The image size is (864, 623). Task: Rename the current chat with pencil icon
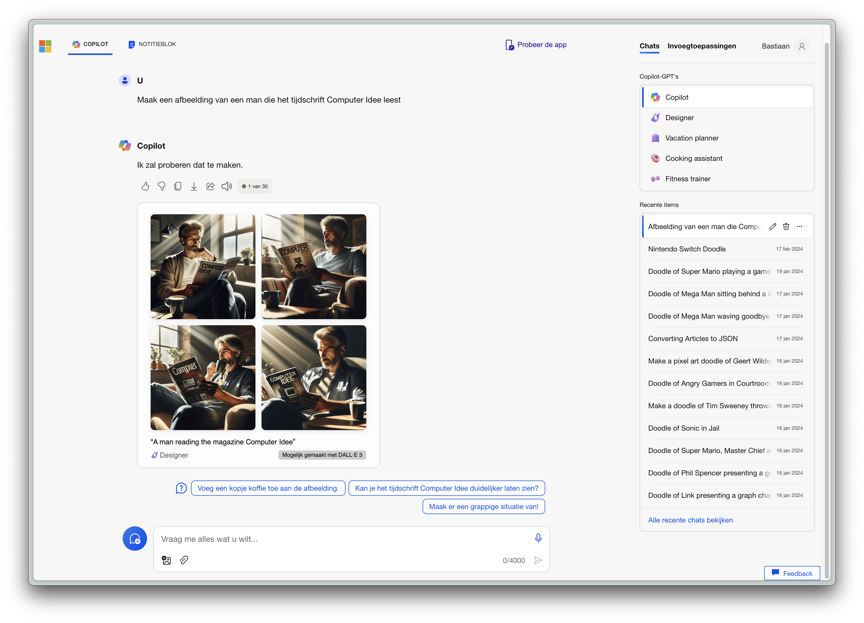[x=773, y=227]
